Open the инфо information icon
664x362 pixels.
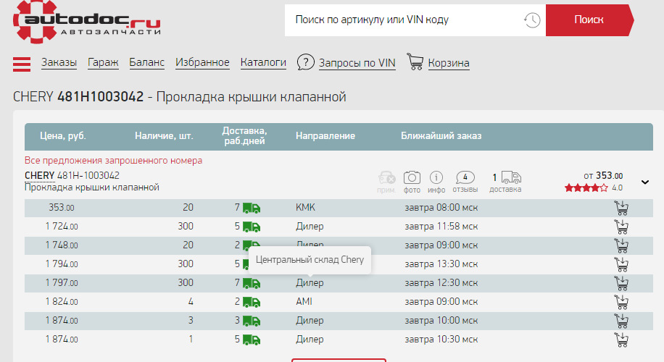coord(436,177)
